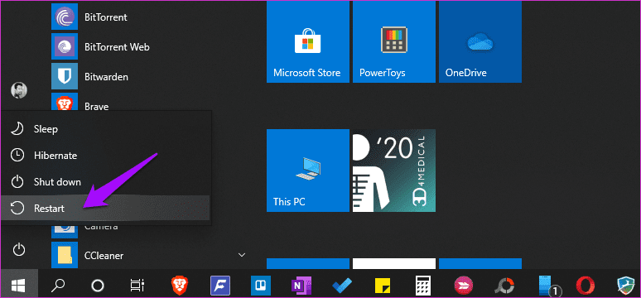Choose Hibernate from power menu
641x298 pixels.
point(106,156)
